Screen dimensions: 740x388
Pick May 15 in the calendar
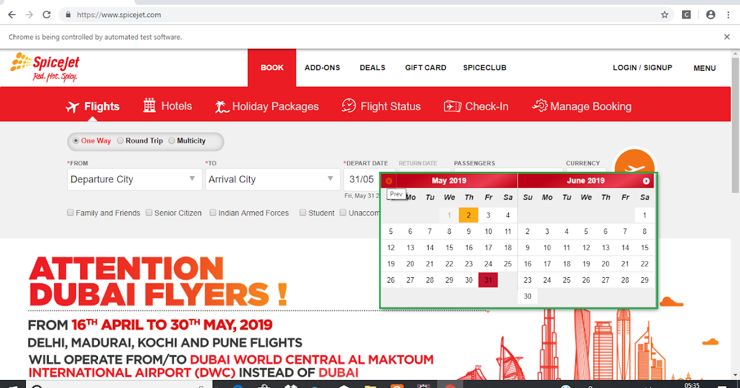(x=450, y=248)
